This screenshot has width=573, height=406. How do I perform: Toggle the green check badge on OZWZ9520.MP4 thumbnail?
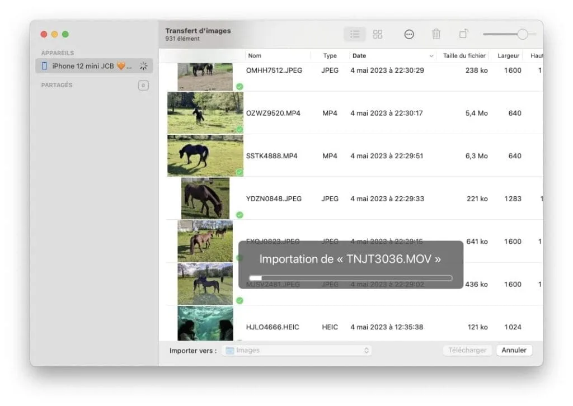(239, 130)
